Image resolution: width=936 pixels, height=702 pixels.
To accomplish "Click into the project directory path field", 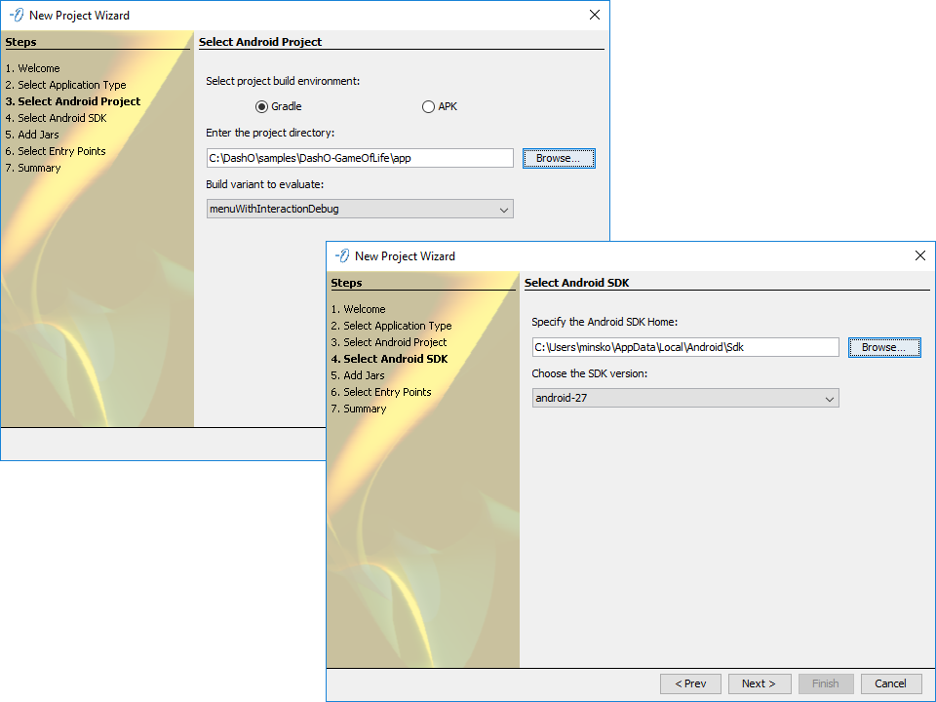I will pyautogui.click(x=360, y=158).
